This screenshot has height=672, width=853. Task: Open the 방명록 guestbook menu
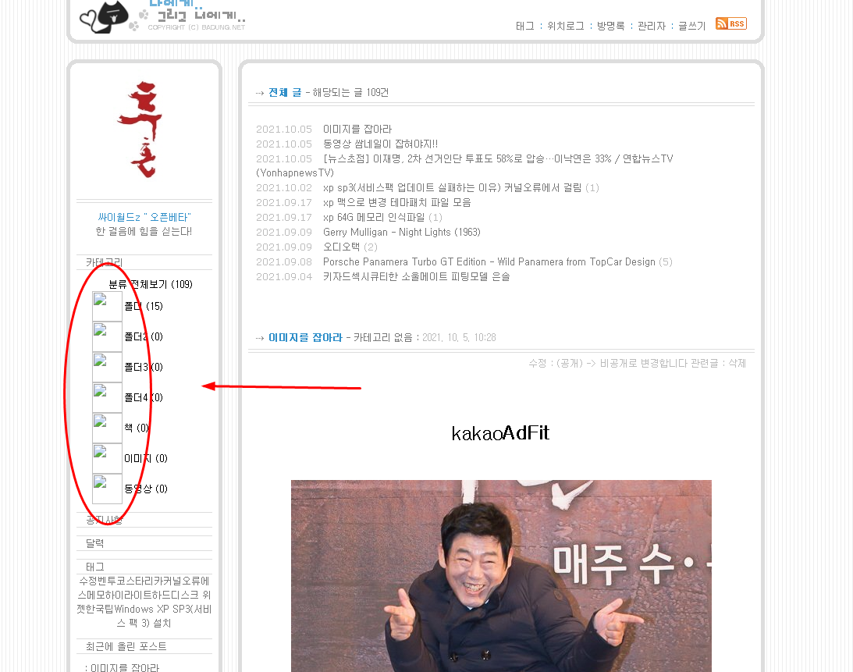click(x=610, y=26)
